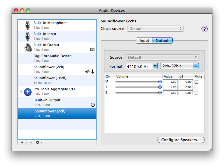Close the Audio Devices window
The height and width of the screenshot is (167, 224).
click(x=16, y=10)
